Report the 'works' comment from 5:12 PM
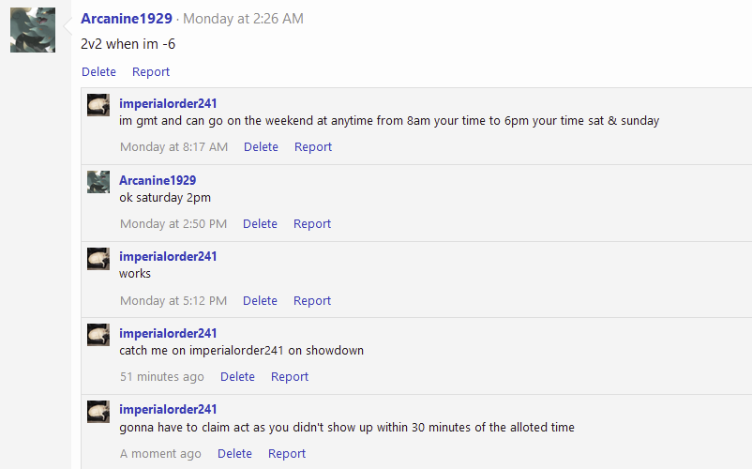Image resolution: width=752 pixels, height=469 pixels. (311, 301)
